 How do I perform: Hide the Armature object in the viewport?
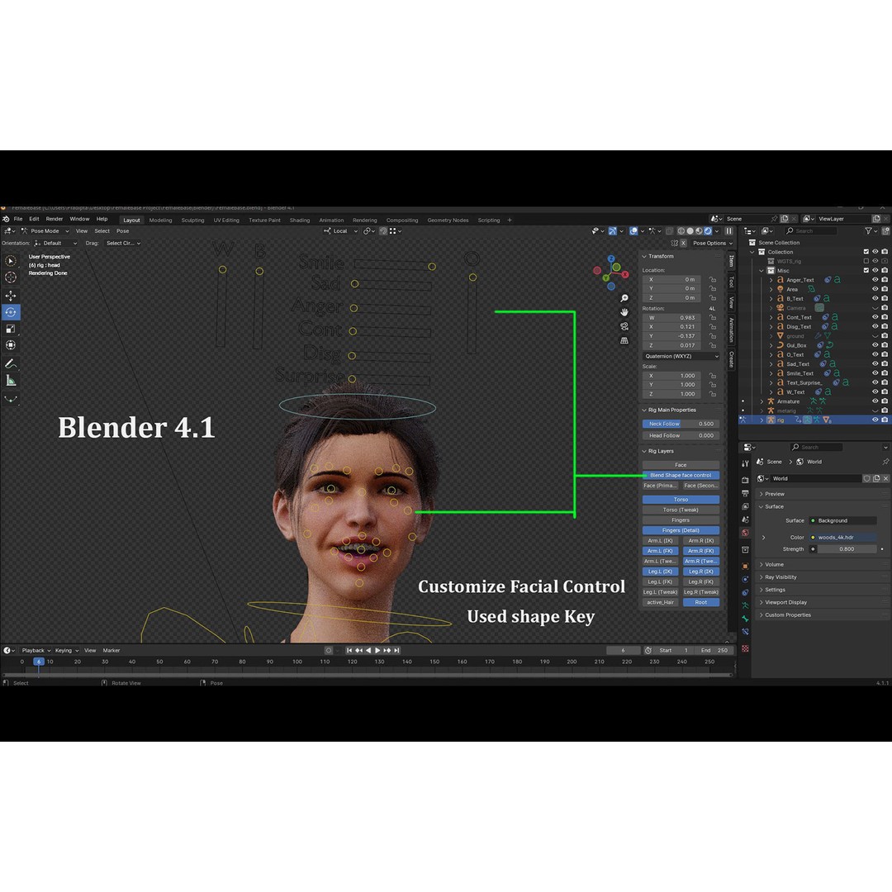[x=875, y=401]
